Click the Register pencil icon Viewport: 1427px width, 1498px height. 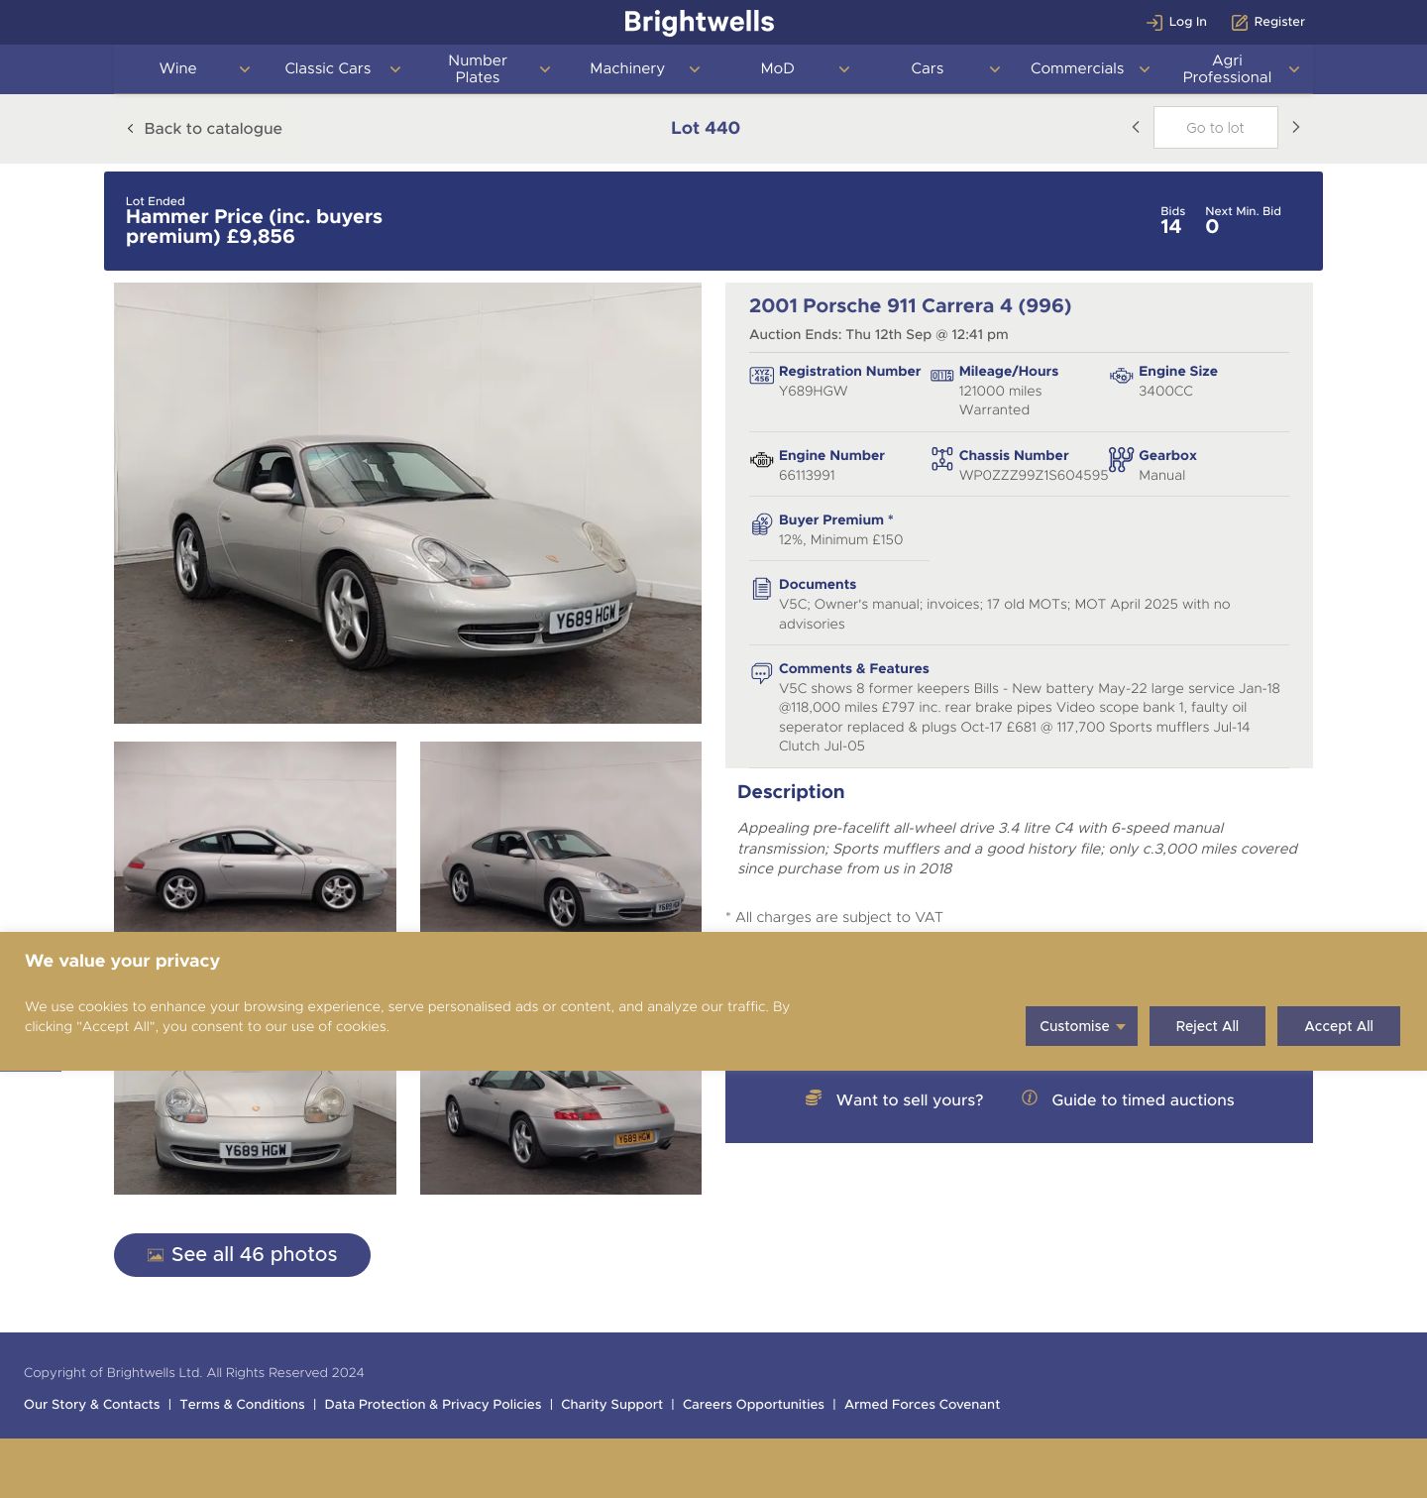click(1239, 22)
